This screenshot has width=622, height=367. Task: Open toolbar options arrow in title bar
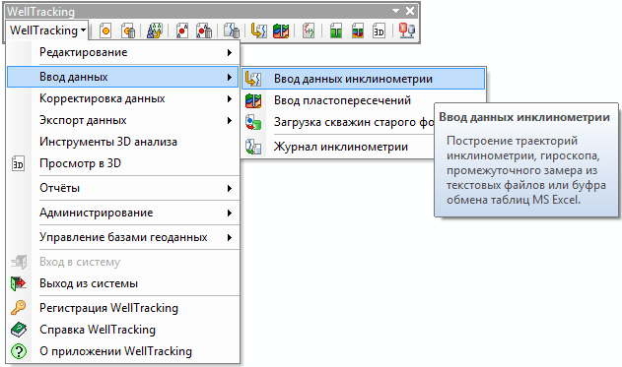point(395,11)
